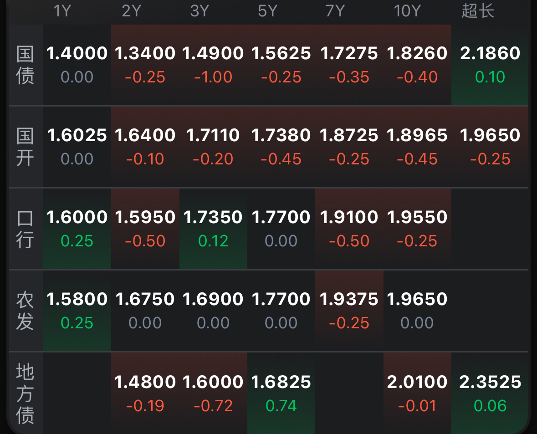Viewport: 537px width, 434px height.
Task: Select the 口行 row label
Action: coord(25,229)
